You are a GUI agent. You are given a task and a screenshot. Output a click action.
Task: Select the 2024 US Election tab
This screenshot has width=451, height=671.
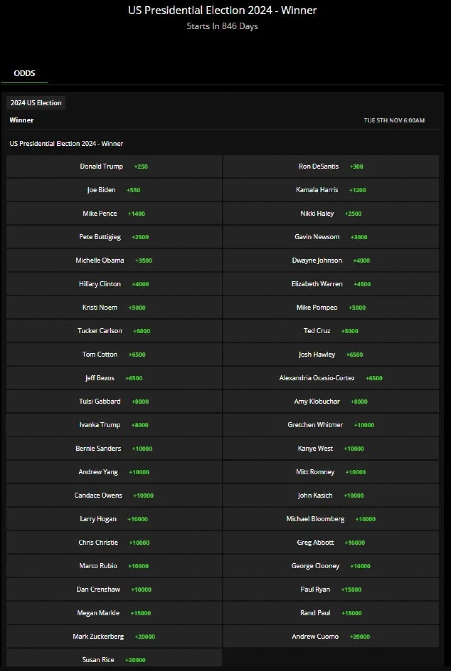[x=36, y=103]
